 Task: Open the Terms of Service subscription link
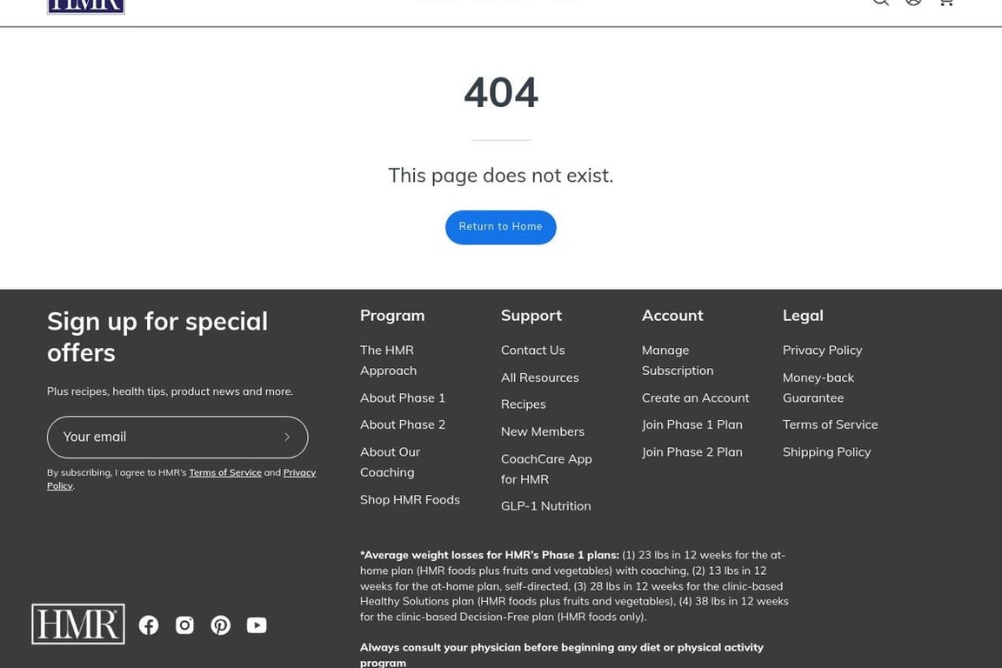225,473
